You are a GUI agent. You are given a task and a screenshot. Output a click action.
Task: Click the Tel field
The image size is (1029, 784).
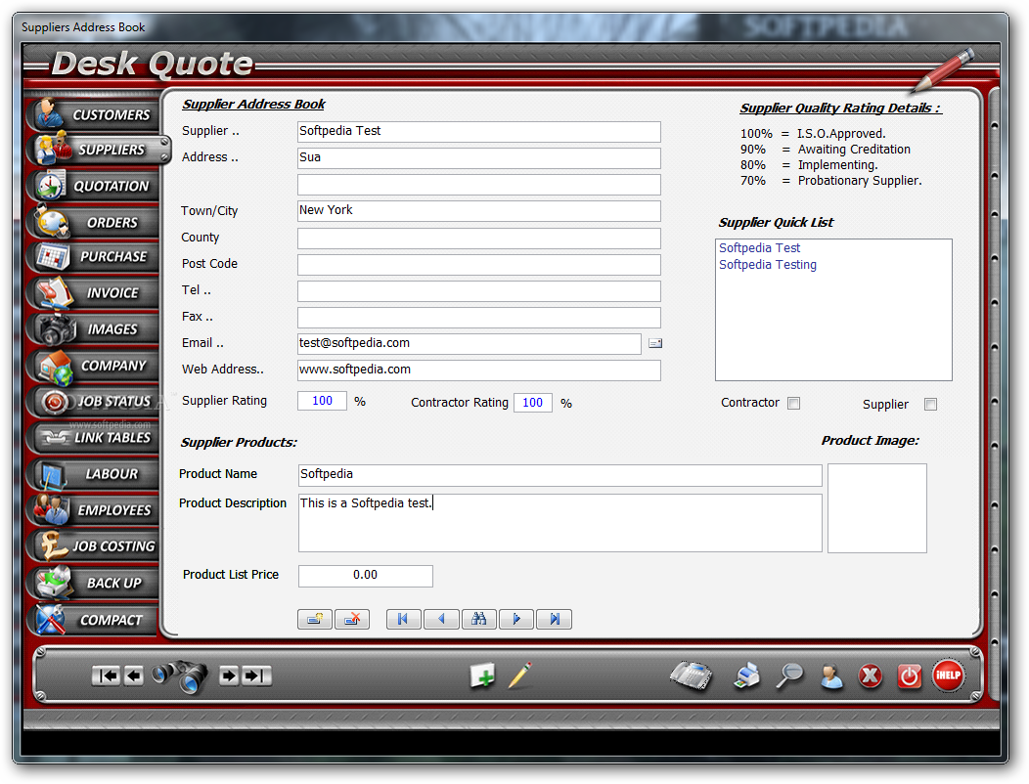click(478, 291)
